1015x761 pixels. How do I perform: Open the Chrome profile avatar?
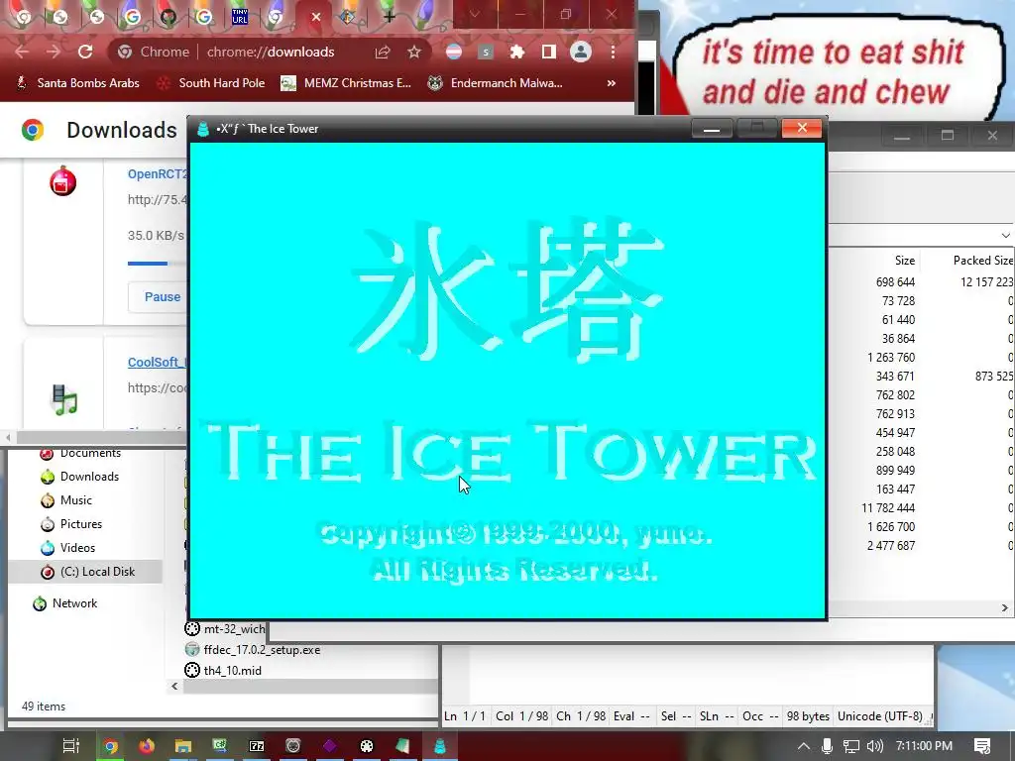(x=581, y=52)
